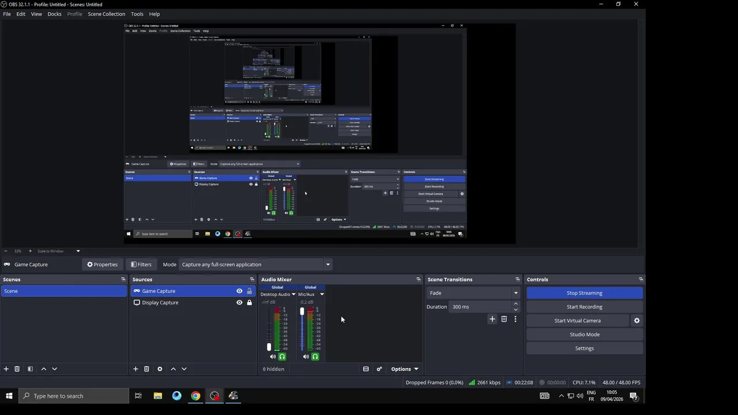738x415 pixels.
Task: Undock the Sources panel icon
Action: pyautogui.click(x=251, y=280)
